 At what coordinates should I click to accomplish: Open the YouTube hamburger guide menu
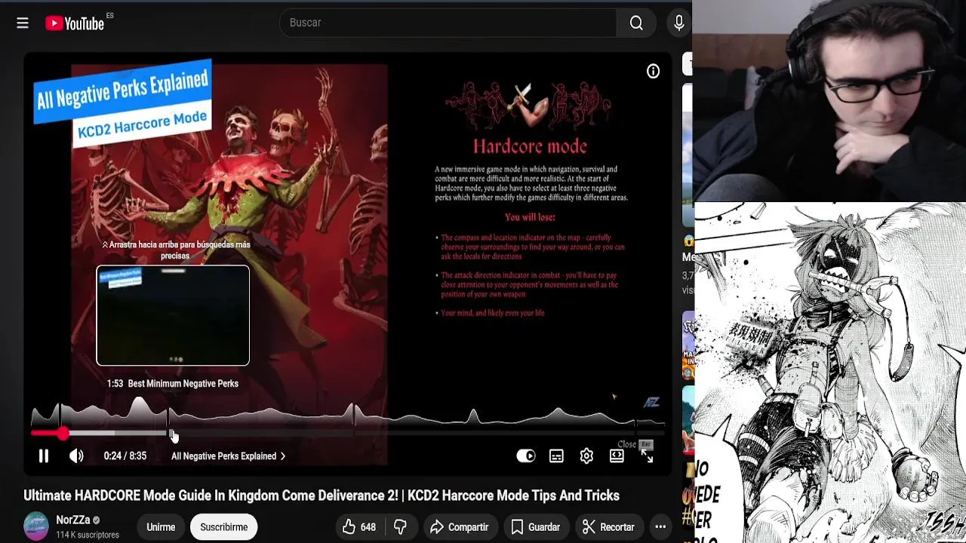pos(23,23)
